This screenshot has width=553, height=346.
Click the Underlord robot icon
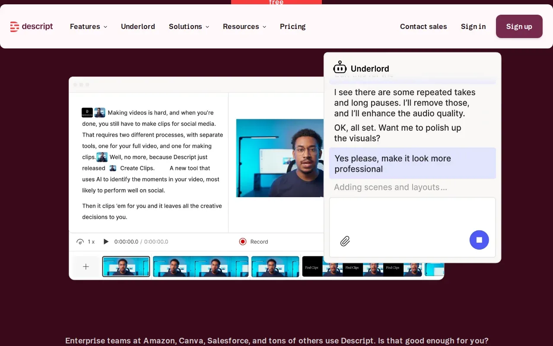pyautogui.click(x=340, y=67)
